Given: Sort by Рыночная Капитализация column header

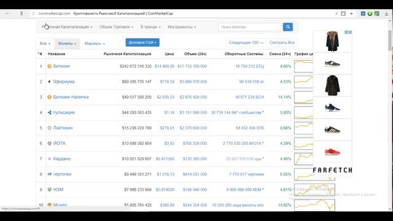Looking at the screenshot, I should [127, 54].
